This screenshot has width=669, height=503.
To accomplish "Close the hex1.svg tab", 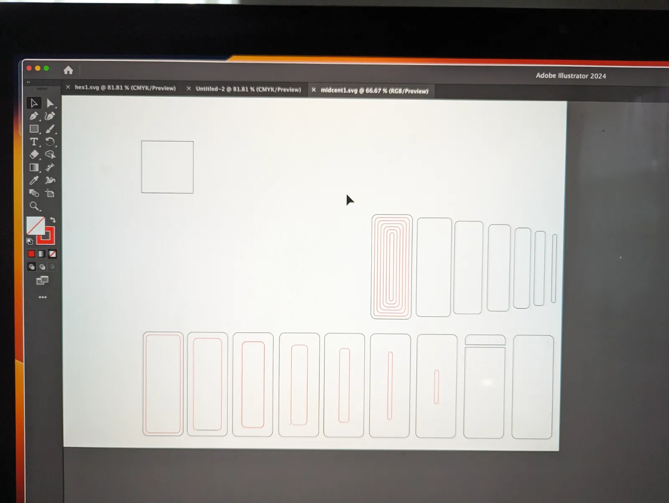I will [x=68, y=87].
